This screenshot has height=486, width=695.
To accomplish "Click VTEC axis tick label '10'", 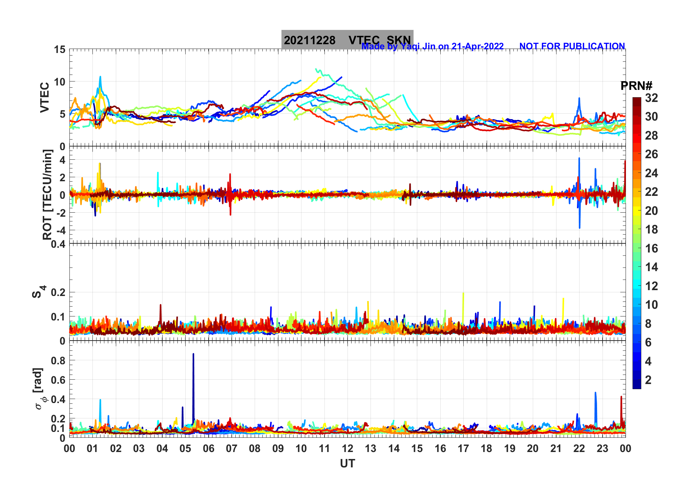I will (x=60, y=82).
